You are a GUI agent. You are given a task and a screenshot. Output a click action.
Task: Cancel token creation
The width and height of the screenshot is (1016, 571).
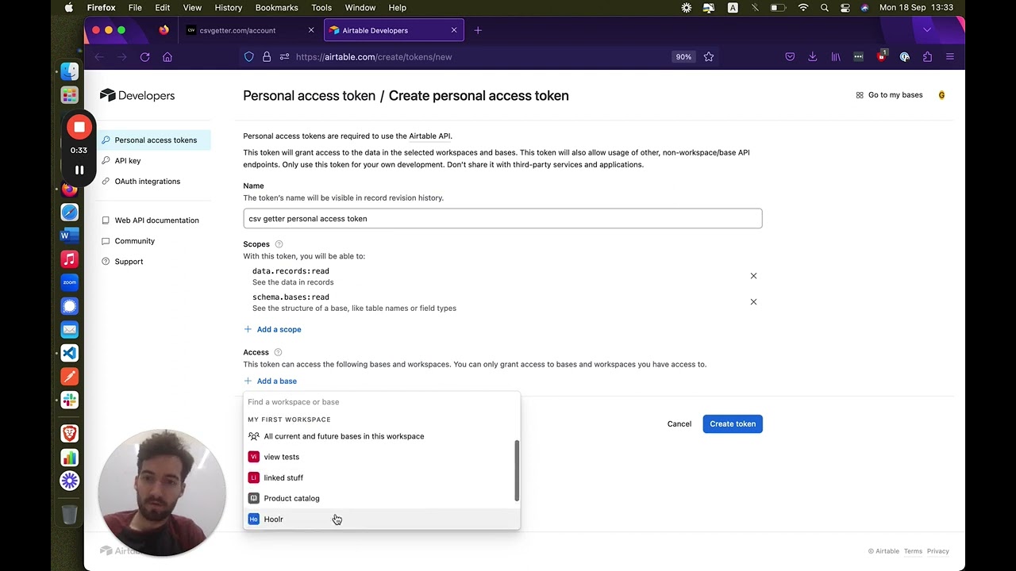pos(679,423)
